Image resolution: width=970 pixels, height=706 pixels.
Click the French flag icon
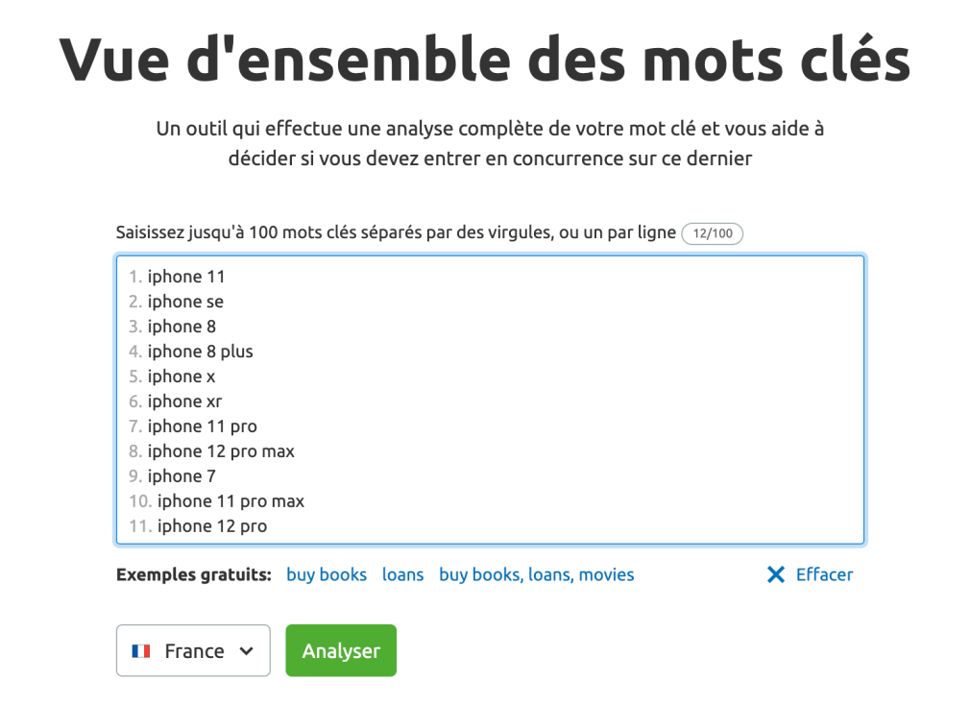click(141, 651)
